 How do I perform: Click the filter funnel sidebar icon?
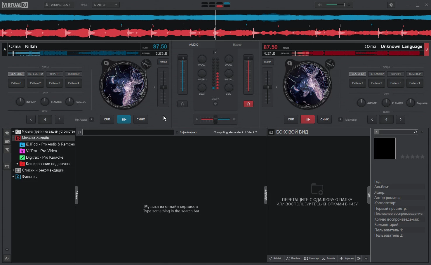click(x=7, y=150)
